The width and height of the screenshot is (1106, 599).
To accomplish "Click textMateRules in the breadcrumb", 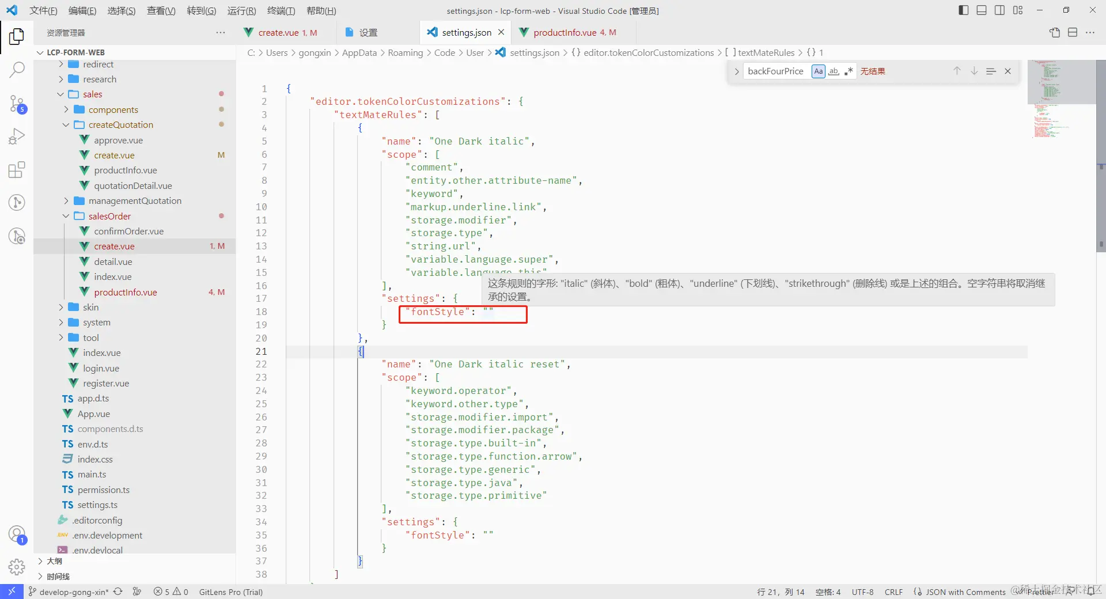I will coord(766,52).
